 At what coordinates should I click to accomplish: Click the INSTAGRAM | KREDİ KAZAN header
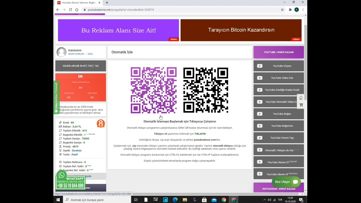point(279,188)
